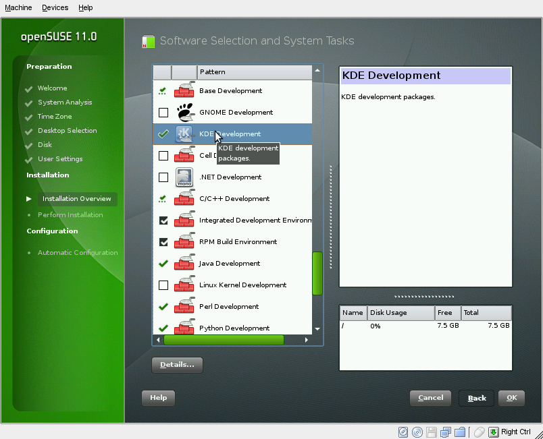Open the Devices menu

[x=55, y=7]
